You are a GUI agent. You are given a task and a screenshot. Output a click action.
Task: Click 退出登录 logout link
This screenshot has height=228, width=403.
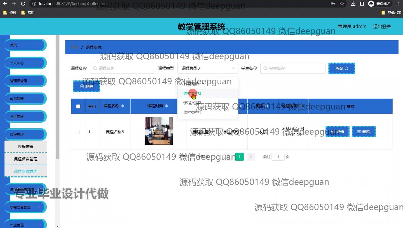(382, 27)
